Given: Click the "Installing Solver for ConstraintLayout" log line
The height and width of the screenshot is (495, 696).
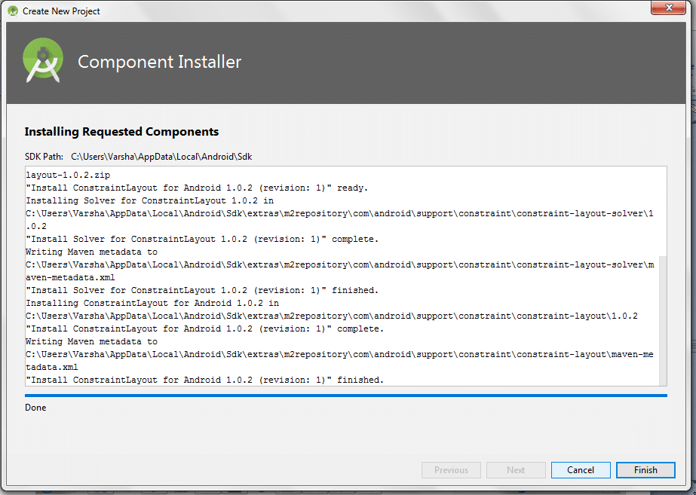Looking at the screenshot, I should tap(149, 200).
